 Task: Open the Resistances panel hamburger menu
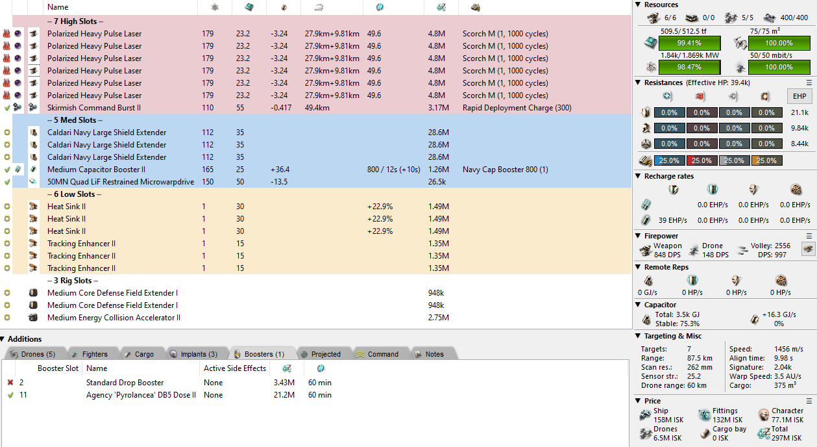[809, 83]
